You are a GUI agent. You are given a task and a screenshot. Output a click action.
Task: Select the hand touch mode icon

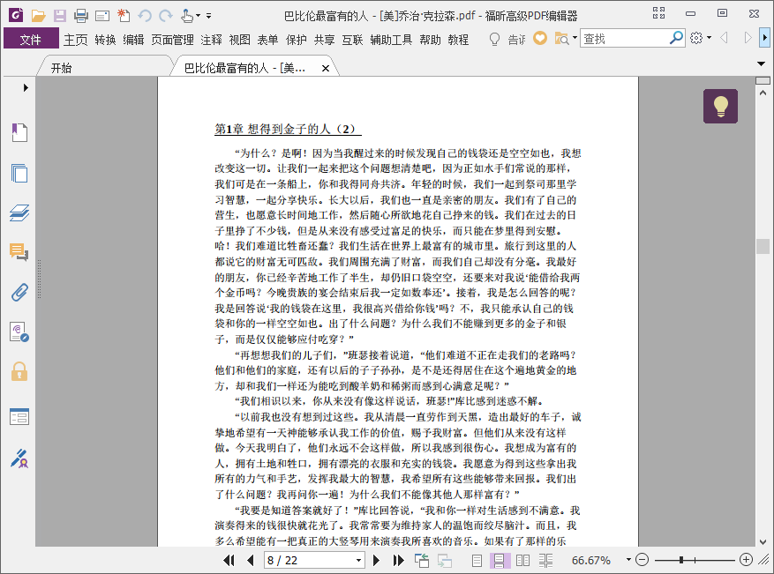pyautogui.click(x=186, y=16)
